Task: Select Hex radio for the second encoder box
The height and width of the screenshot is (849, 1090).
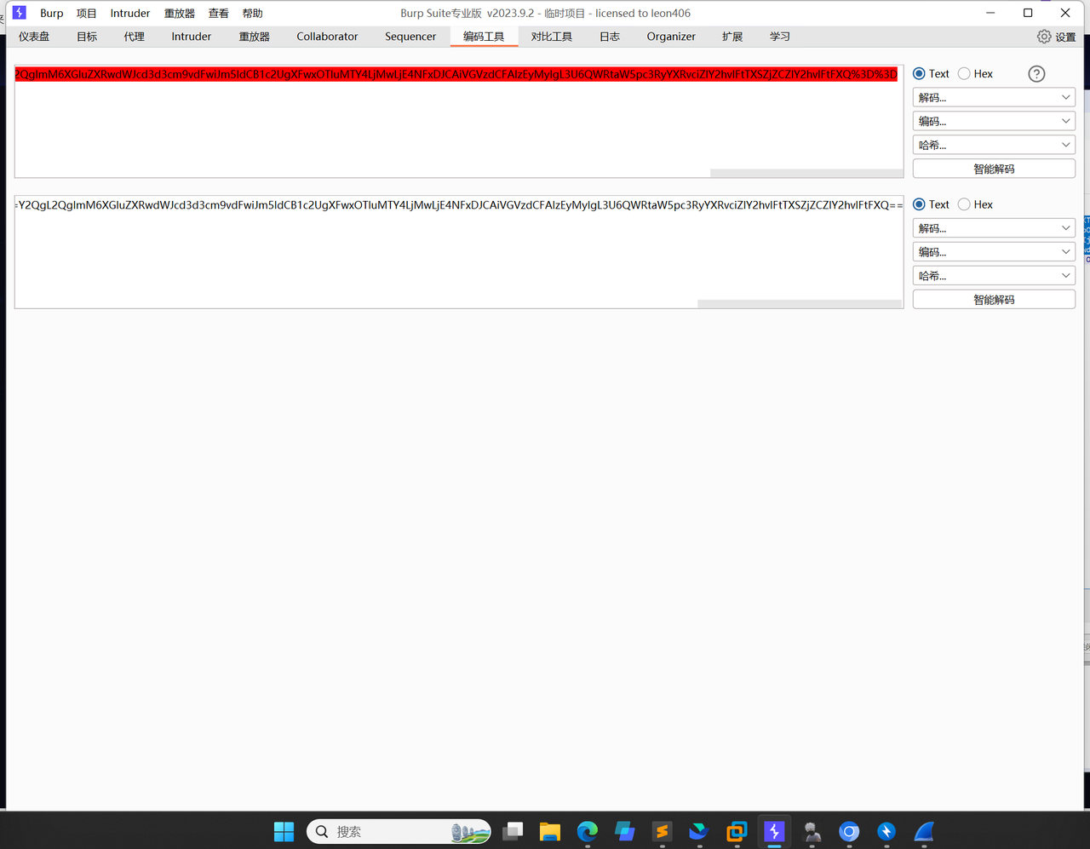Action: coord(964,204)
